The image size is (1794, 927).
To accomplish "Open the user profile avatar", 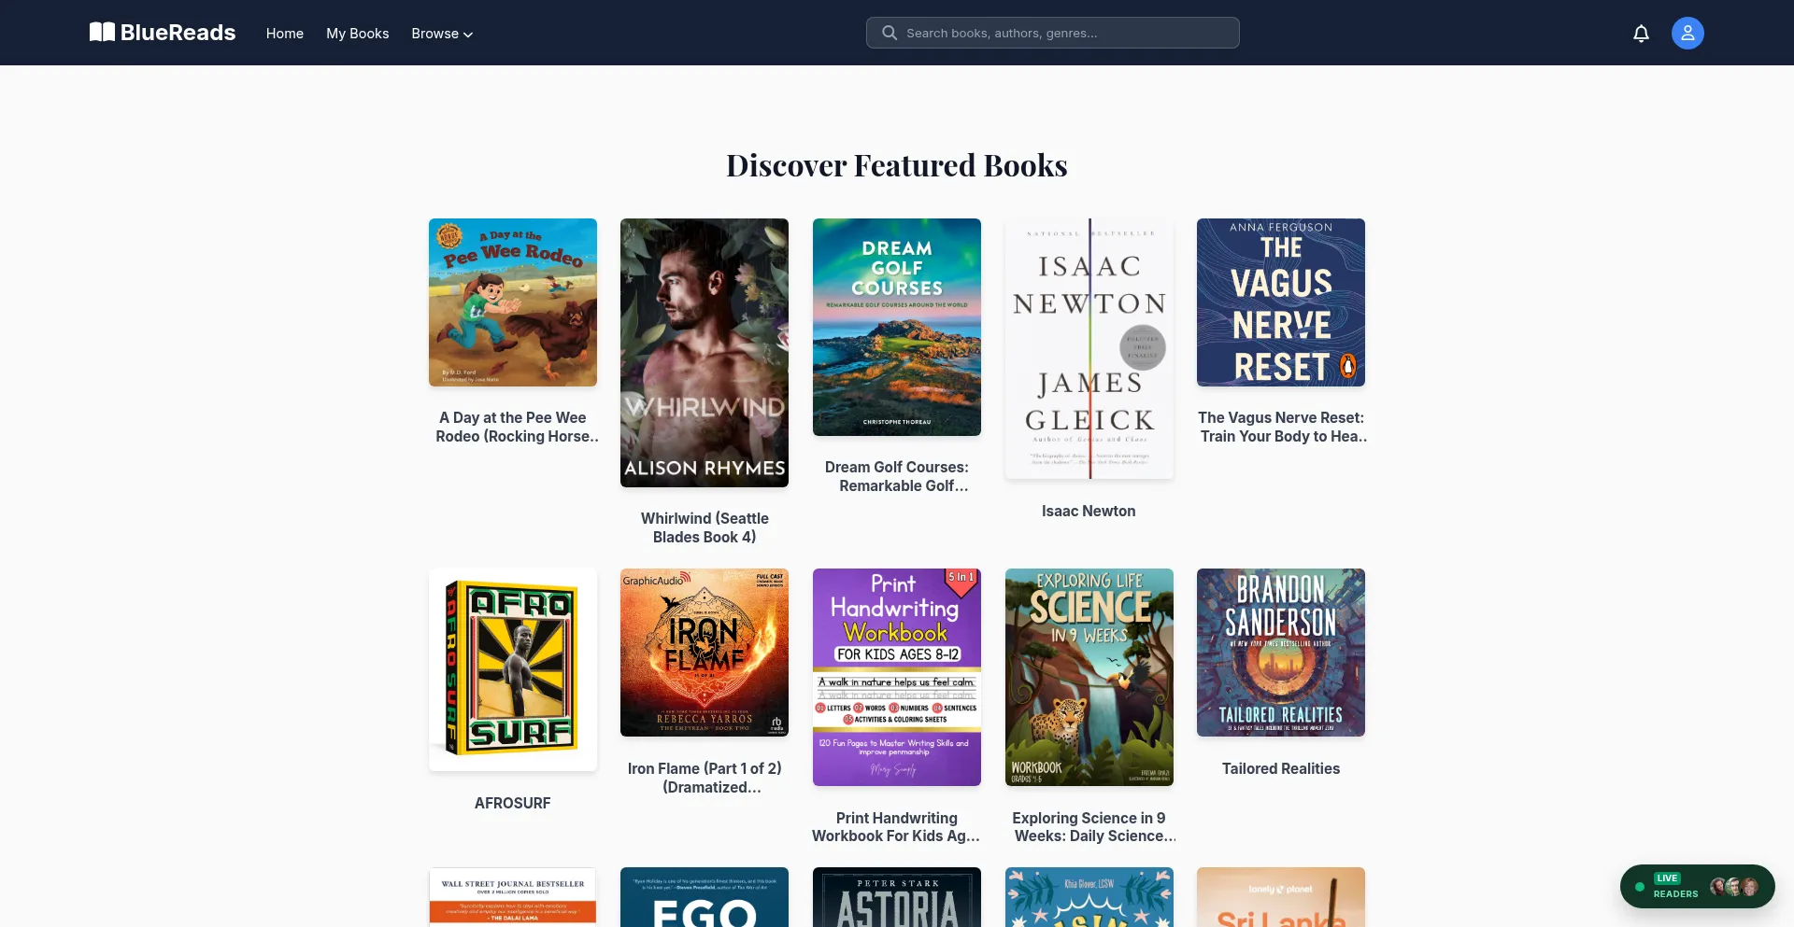I will [1687, 34].
